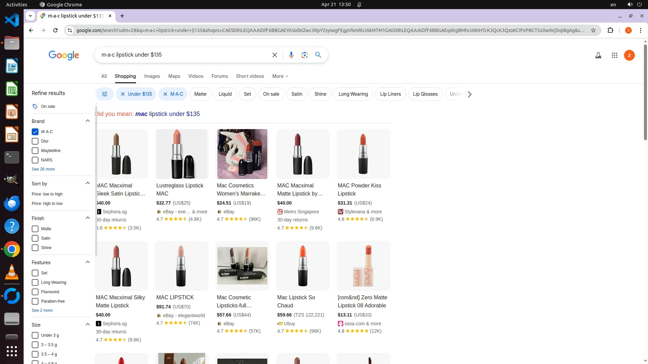Open MAC Powder Kiss Lipstick thumbnail
This screenshot has height=364, width=648.
point(363,154)
